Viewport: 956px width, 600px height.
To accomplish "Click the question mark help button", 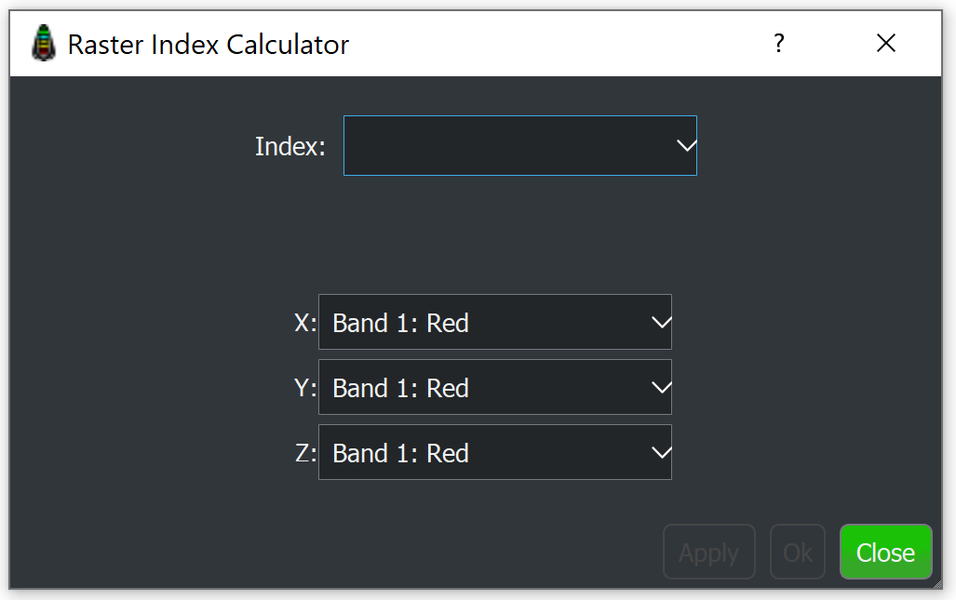I will point(779,43).
